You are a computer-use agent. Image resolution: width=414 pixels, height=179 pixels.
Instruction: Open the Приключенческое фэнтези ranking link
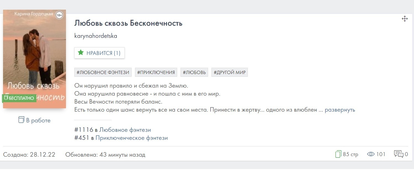coord(132,138)
